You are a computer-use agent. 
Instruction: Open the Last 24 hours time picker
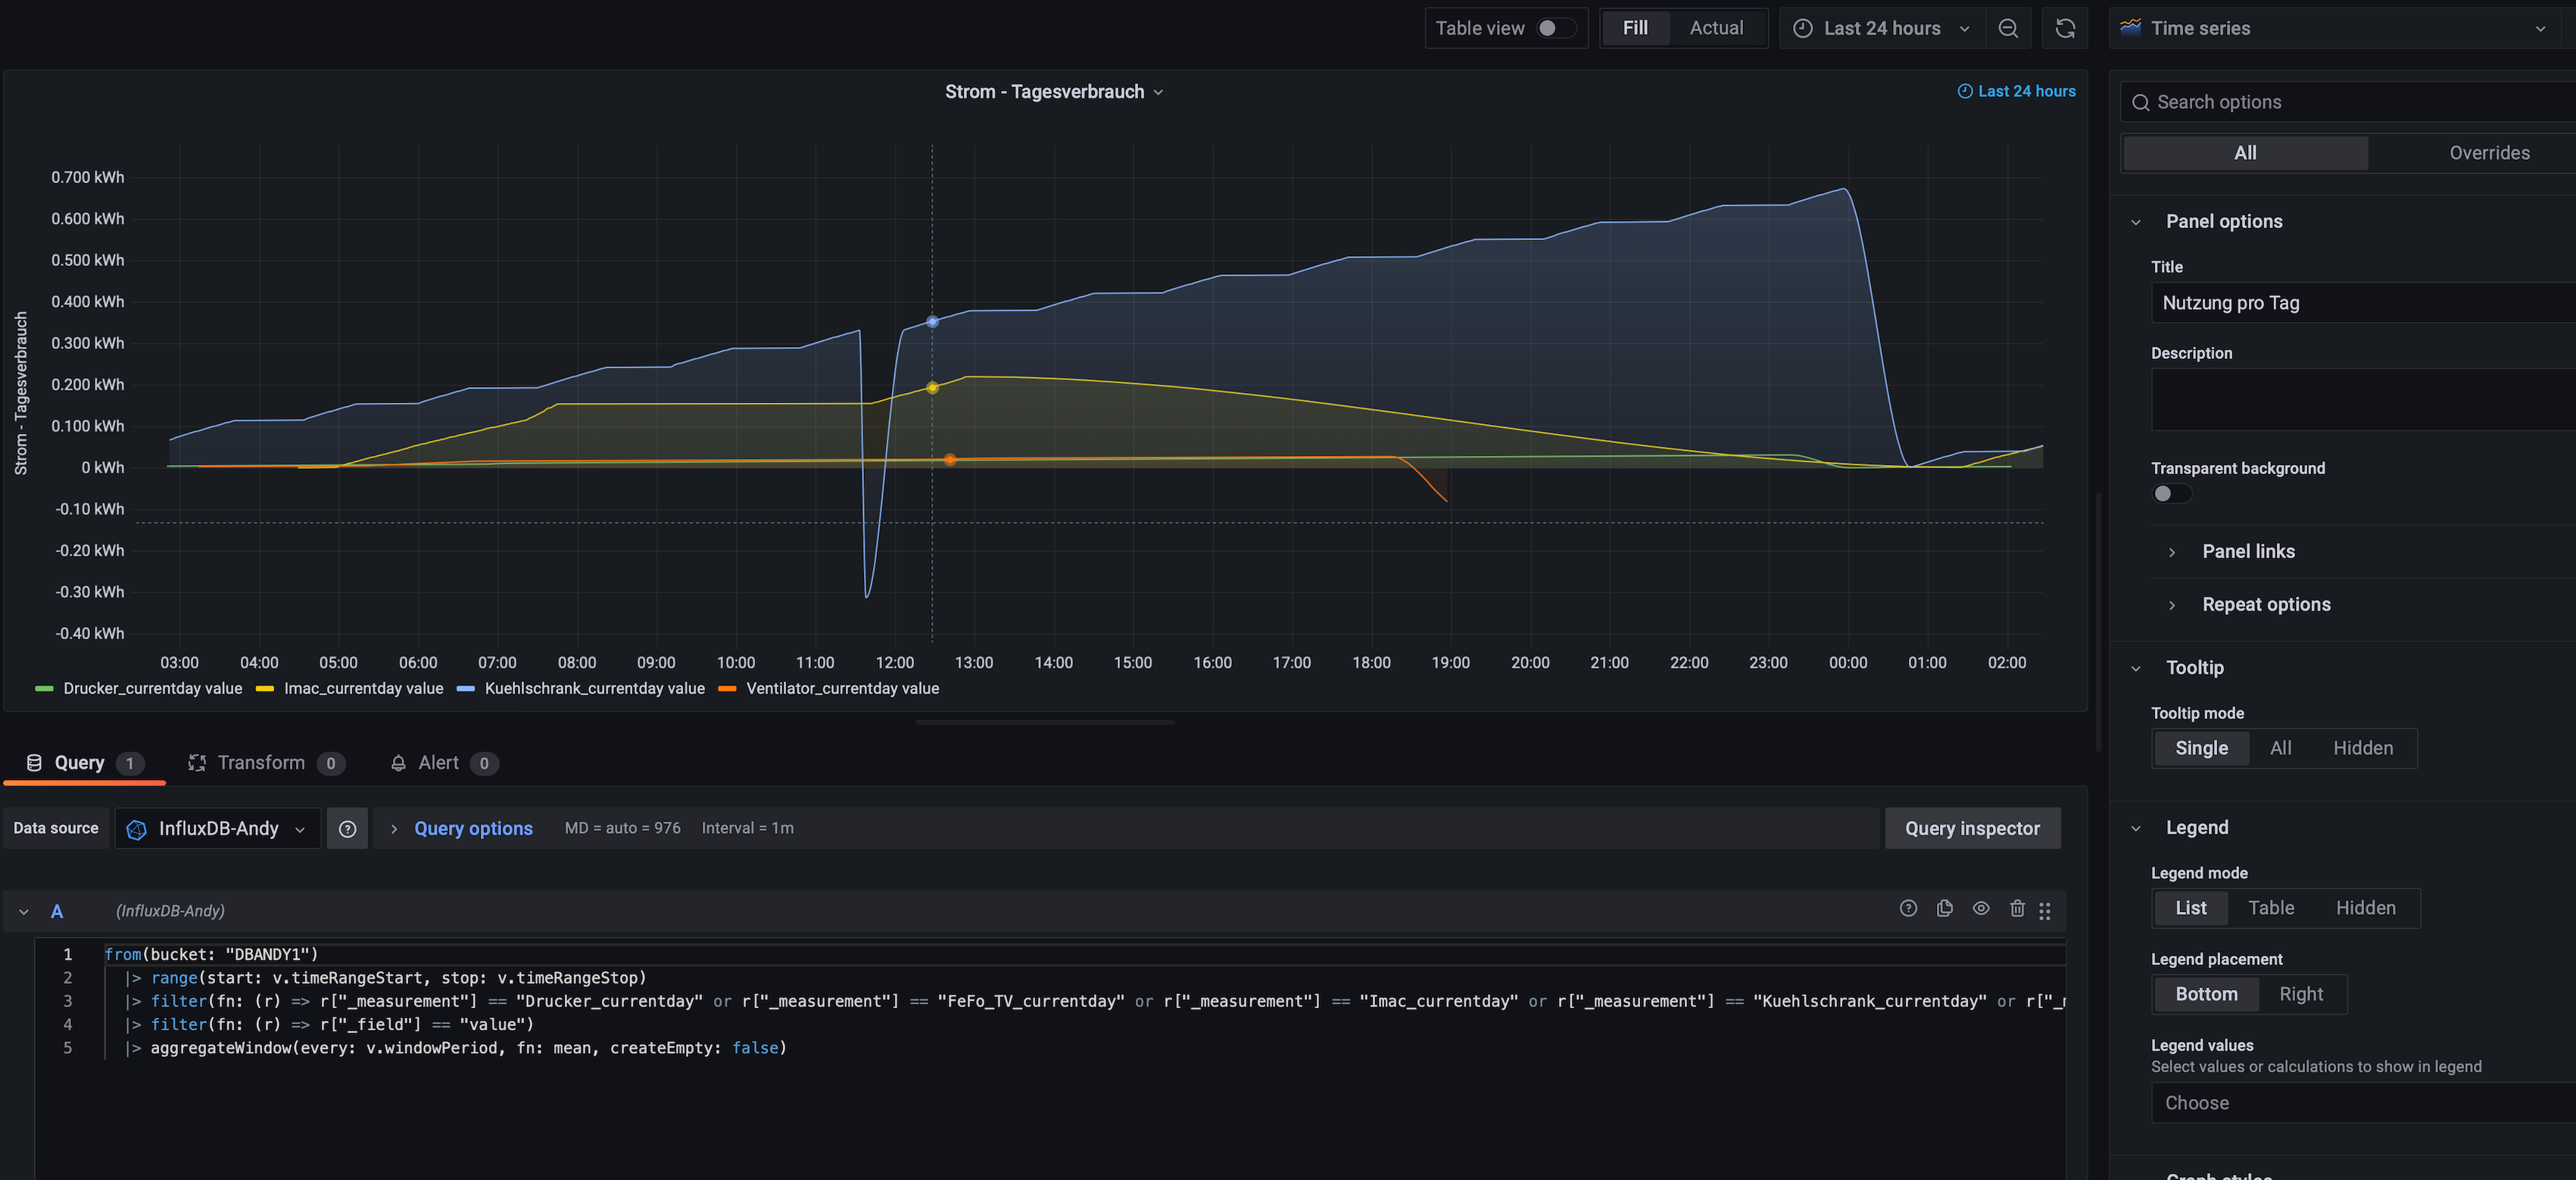coord(1881,28)
